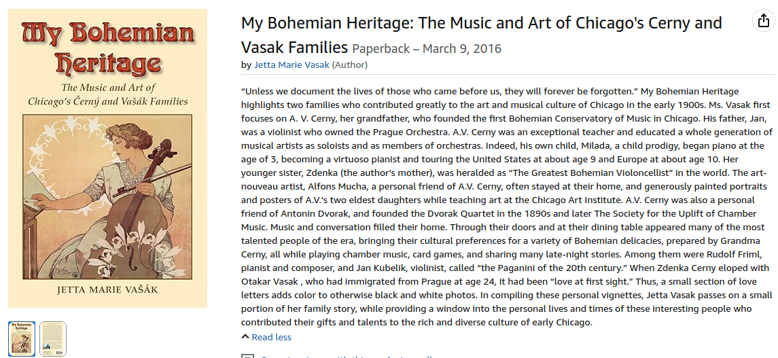Viewport: 778px width, 358px height.
Task: Collapse description using the chevron arrow
Action: click(x=245, y=337)
